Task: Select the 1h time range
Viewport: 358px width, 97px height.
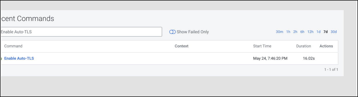Action: (288, 32)
